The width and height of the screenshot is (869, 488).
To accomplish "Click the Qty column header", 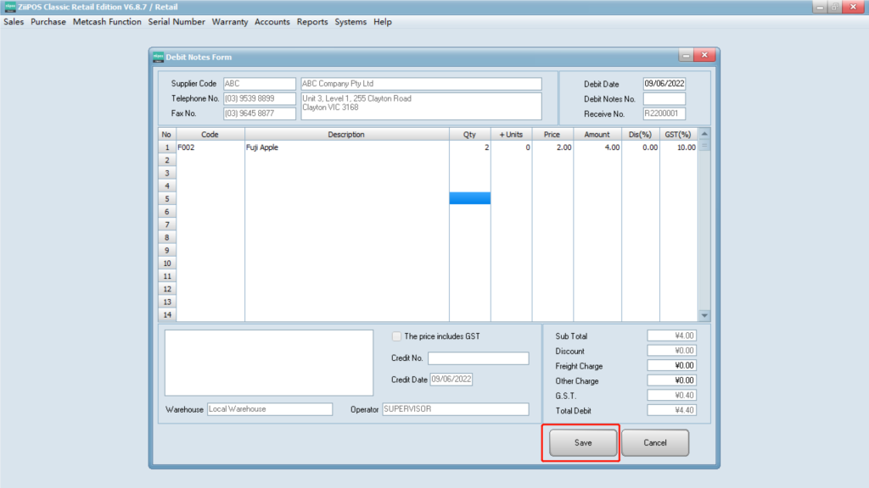I will pos(469,135).
